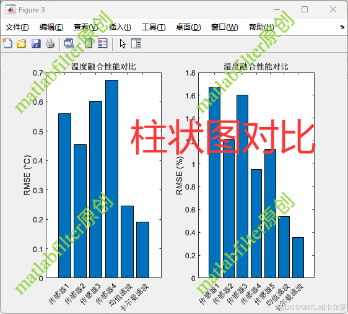Select 传感器3 bar in humidity chart
348x314 pixels.
coord(242,186)
